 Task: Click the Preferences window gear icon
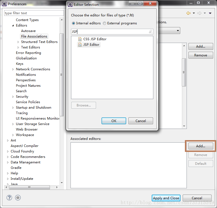pos(4,4)
